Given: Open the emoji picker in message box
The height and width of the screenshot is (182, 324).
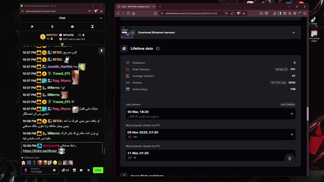Looking at the screenshot, I should [54, 170].
